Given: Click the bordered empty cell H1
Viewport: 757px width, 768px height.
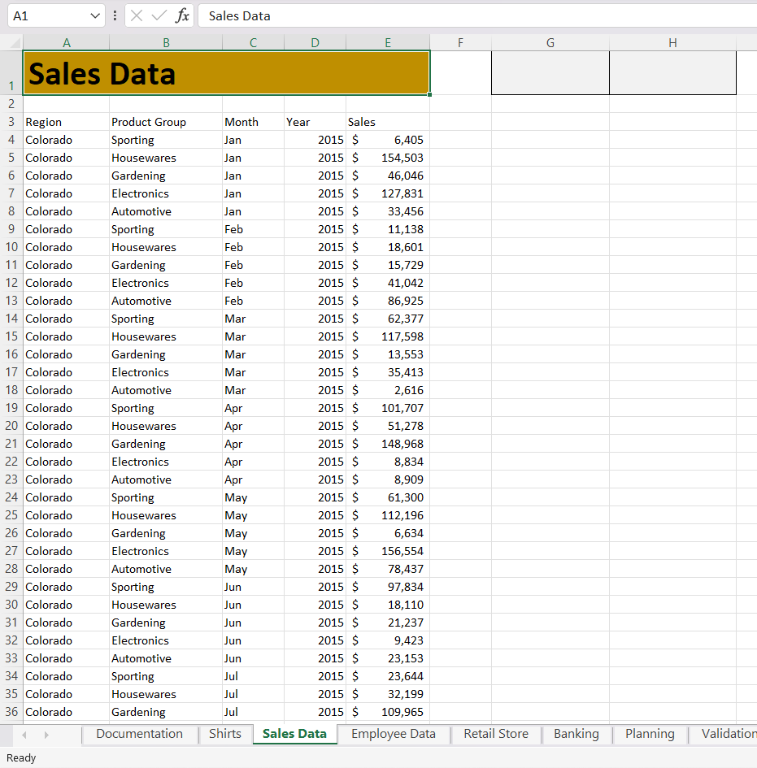Looking at the screenshot, I should 672,73.
